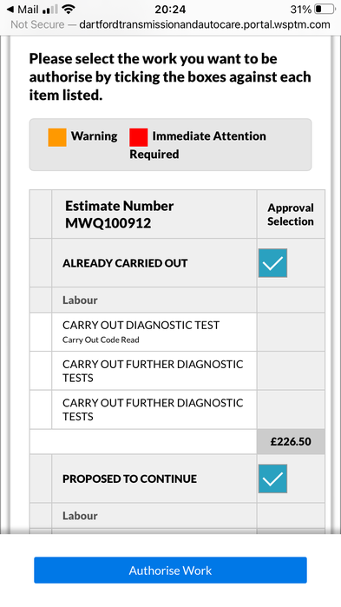Tap the battery indicator icon
This screenshot has width=341, height=607.
(x=325, y=9)
